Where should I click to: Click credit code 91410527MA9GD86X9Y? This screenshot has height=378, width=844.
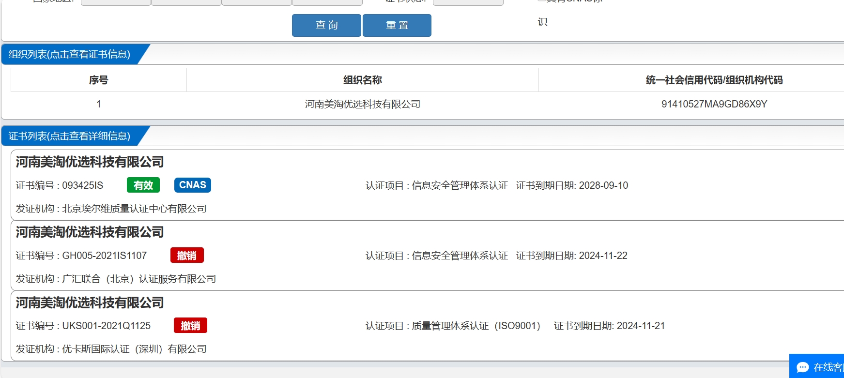pyautogui.click(x=714, y=104)
